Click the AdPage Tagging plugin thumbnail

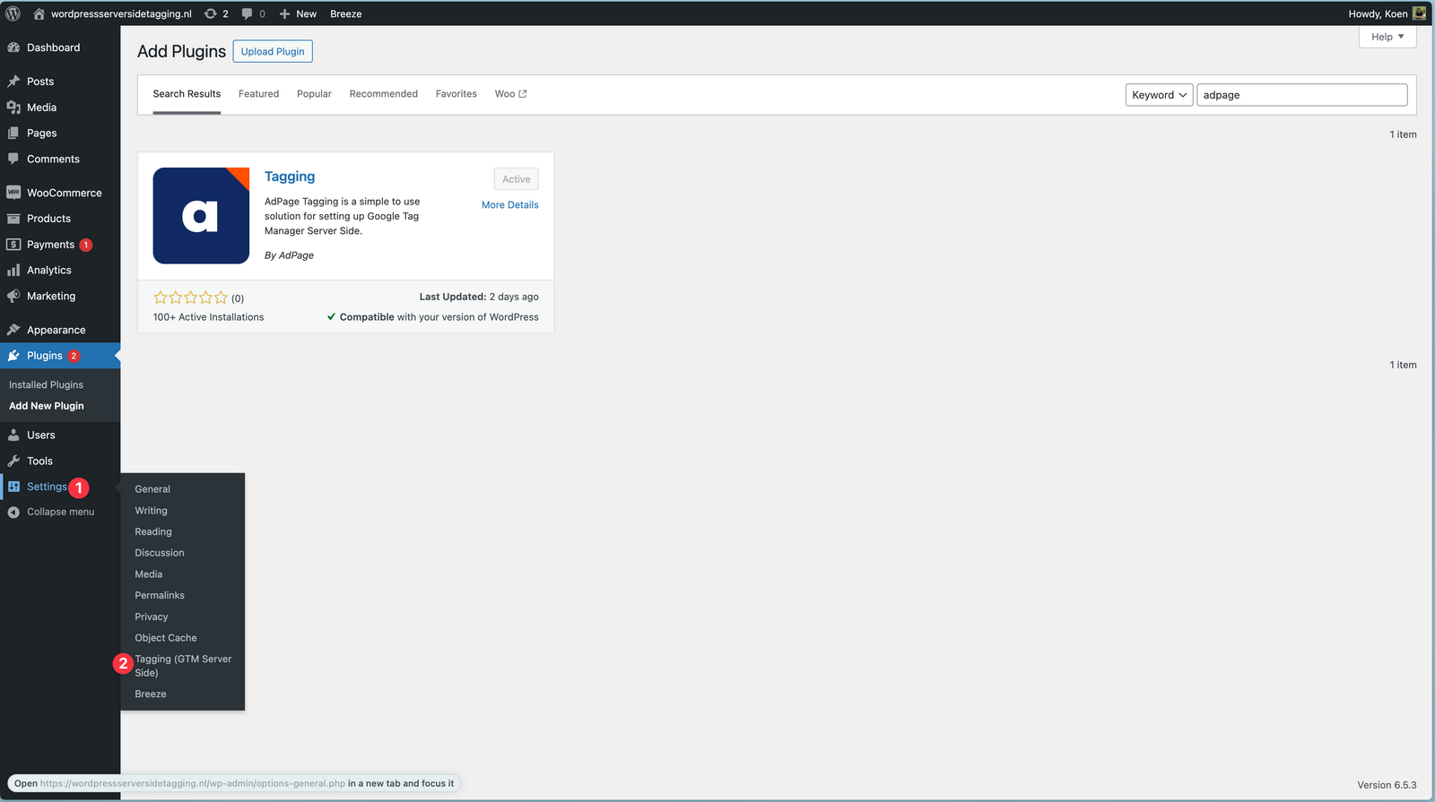[x=201, y=216]
